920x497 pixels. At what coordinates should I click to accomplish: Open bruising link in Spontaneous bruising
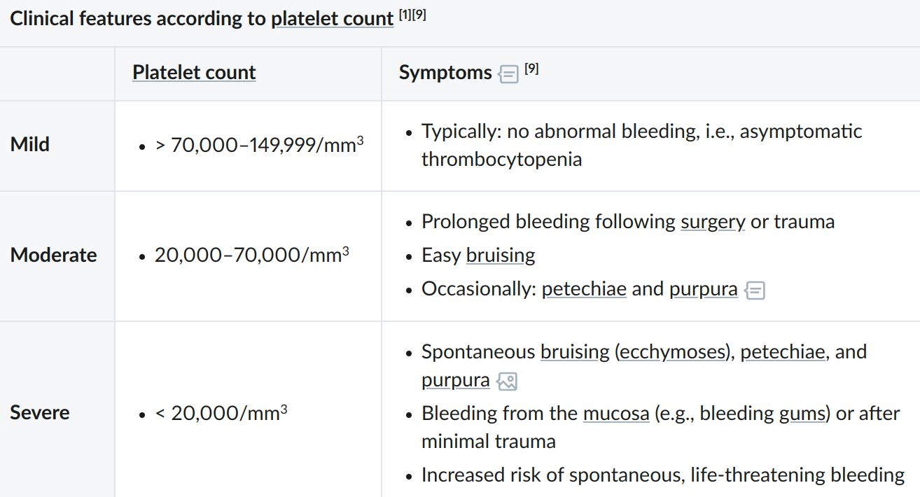(x=575, y=351)
